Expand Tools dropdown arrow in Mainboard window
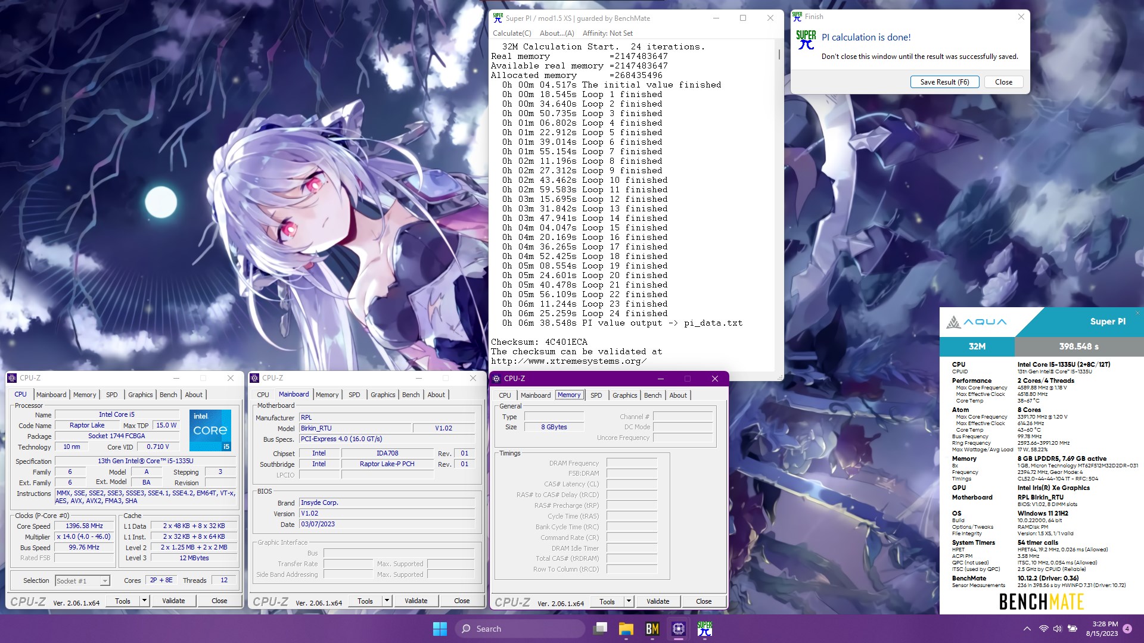The image size is (1144, 643). tap(386, 601)
